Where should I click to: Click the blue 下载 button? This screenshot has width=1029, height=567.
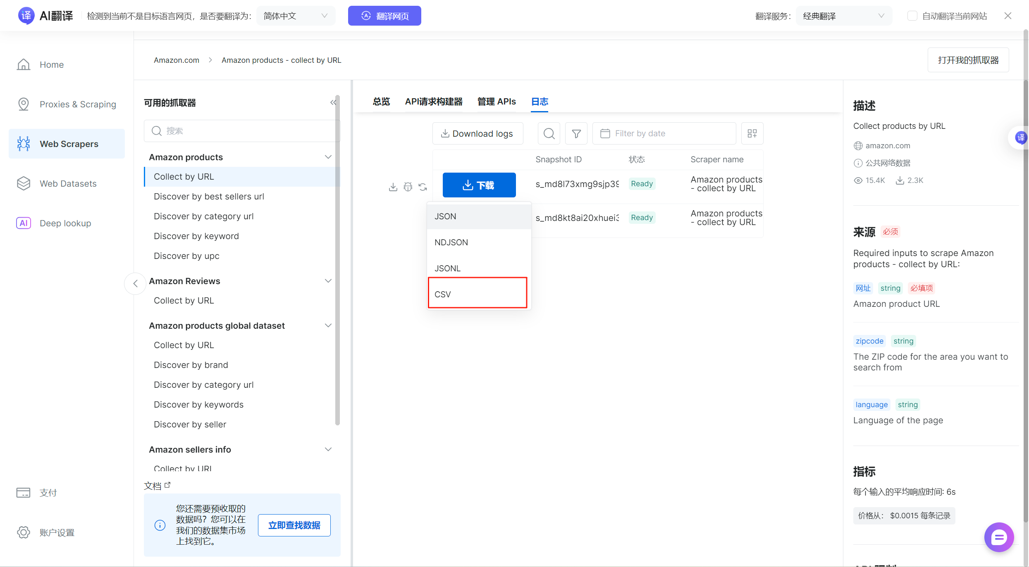pyautogui.click(x=479, y=185)
